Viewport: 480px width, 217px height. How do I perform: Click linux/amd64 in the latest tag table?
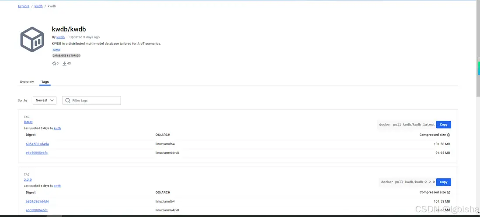click(165, 144)
